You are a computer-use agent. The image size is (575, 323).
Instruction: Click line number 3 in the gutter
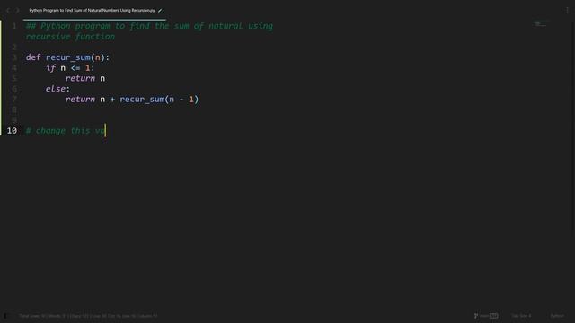tap(14, 57)
